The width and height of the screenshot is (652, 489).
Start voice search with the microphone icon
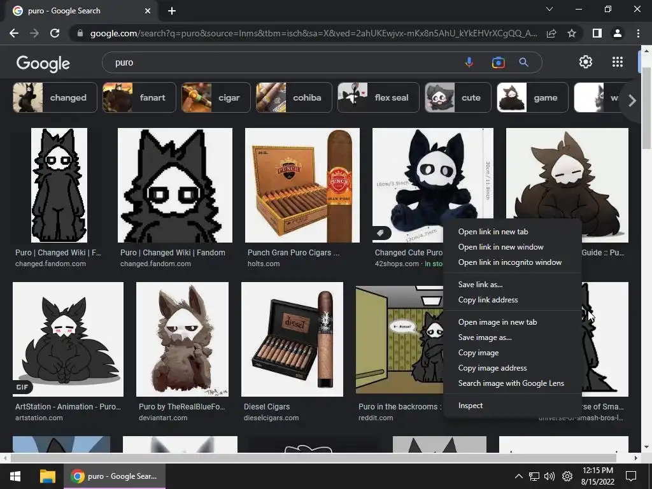pyautogui.click(x=469, y=62)
